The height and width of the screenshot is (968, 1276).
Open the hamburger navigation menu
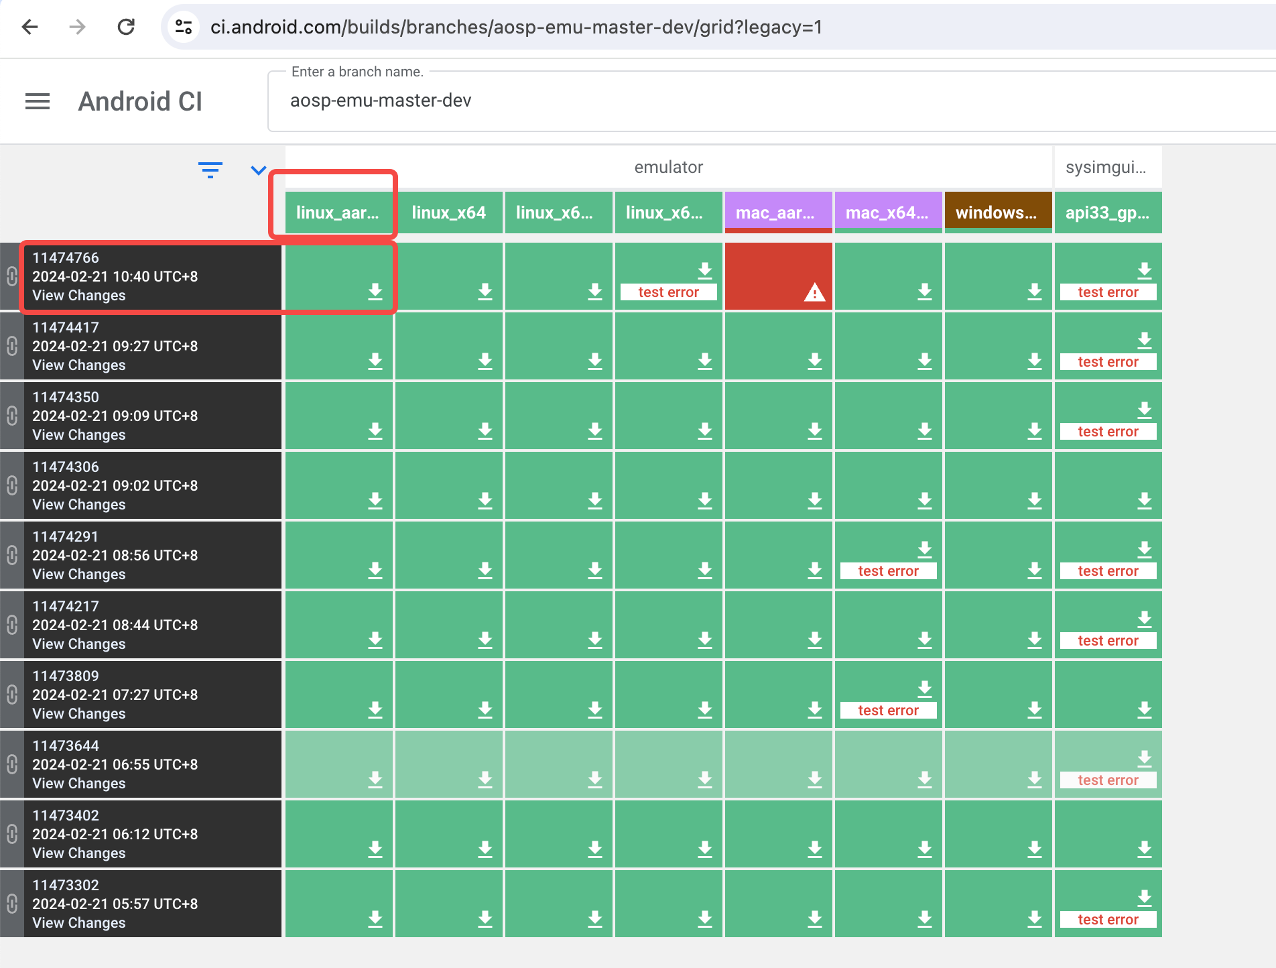(x=38, y=102)
